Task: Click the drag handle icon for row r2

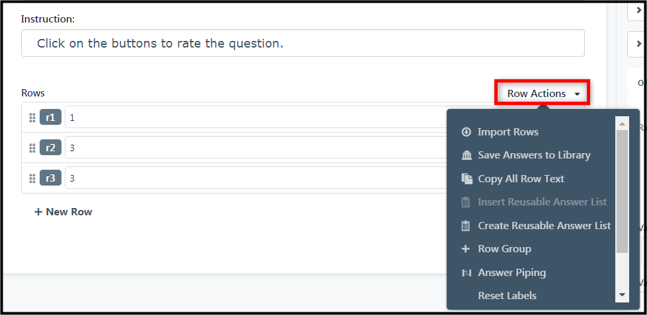Action: tap(32, 148)
